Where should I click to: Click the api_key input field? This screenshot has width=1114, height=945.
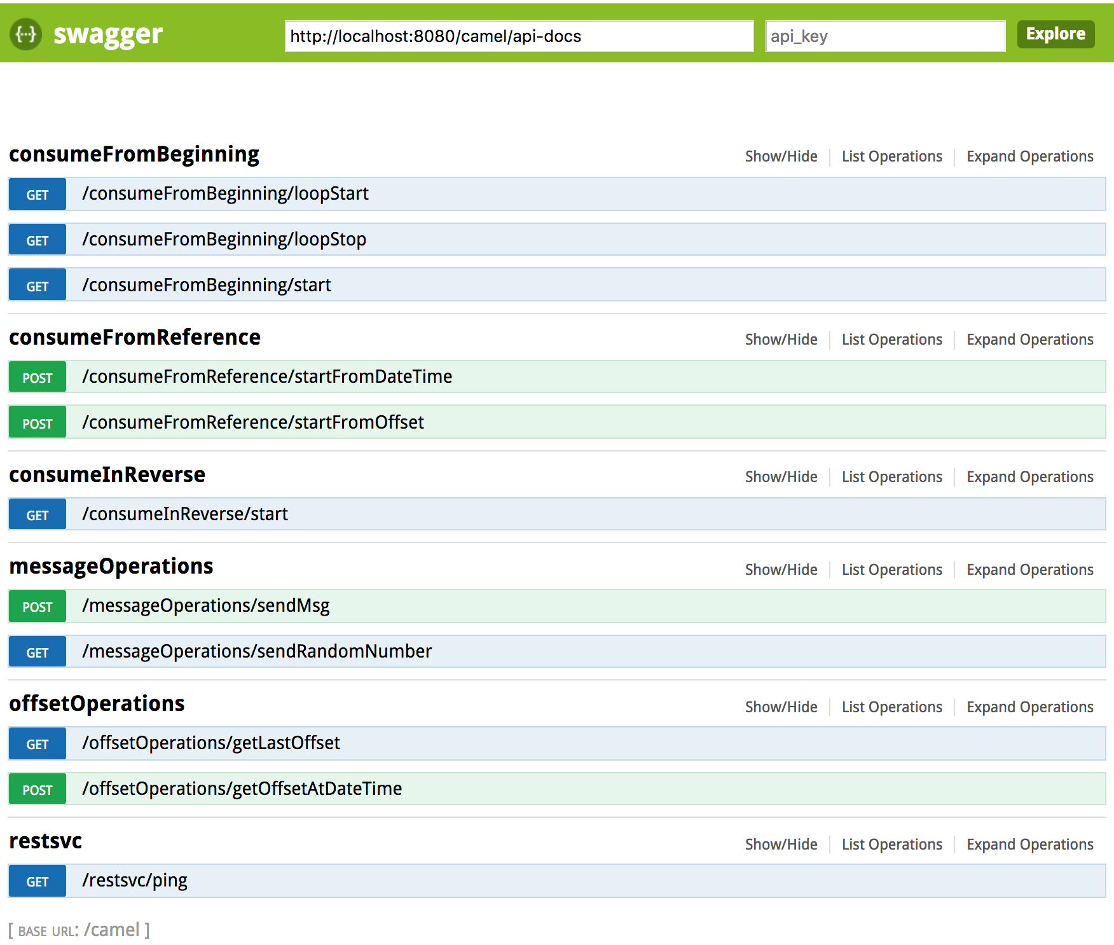pos(884,36)
